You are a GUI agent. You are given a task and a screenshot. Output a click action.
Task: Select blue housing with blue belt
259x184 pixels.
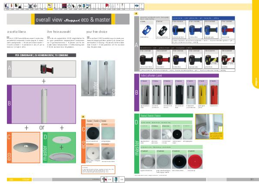(195, 30)
